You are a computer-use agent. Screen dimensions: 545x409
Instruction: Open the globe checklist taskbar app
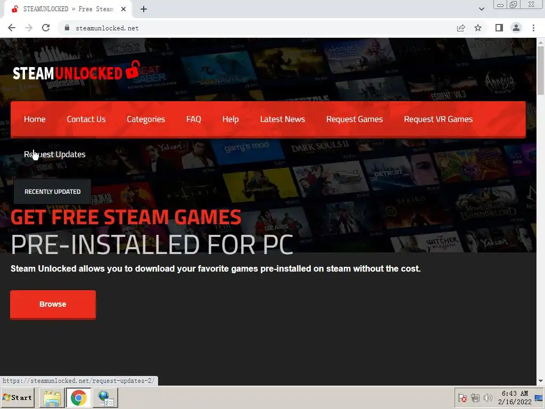tap(106, 398)
